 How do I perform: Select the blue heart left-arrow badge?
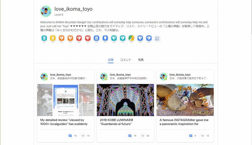click(x=140, y=39)
